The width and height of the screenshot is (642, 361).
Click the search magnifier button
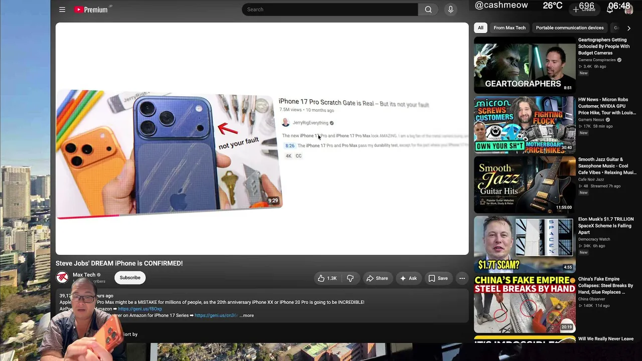point(428,10)
